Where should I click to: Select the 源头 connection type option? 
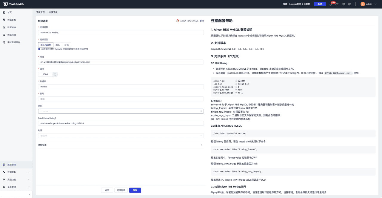point(58,44)
